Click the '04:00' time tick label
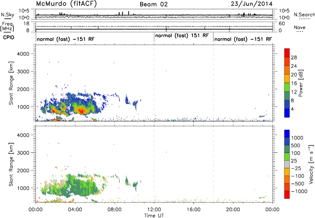 75,210
